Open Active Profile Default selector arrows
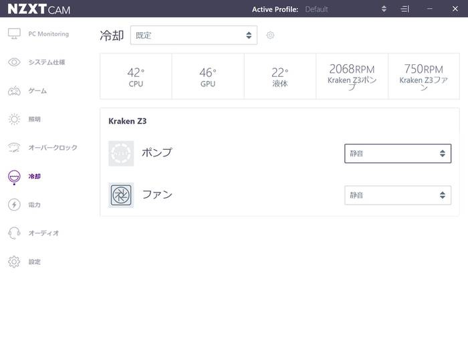 point(384,9)
